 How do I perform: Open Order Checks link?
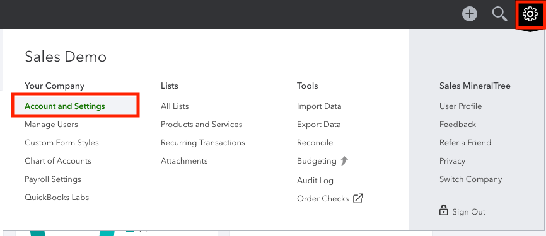[x=323, y=199]
